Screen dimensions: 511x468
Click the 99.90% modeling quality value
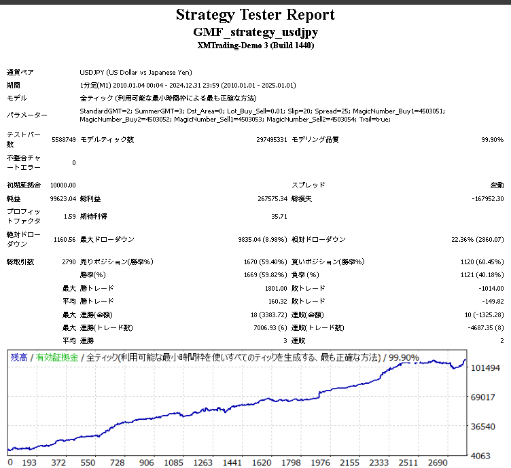(492, 139)
